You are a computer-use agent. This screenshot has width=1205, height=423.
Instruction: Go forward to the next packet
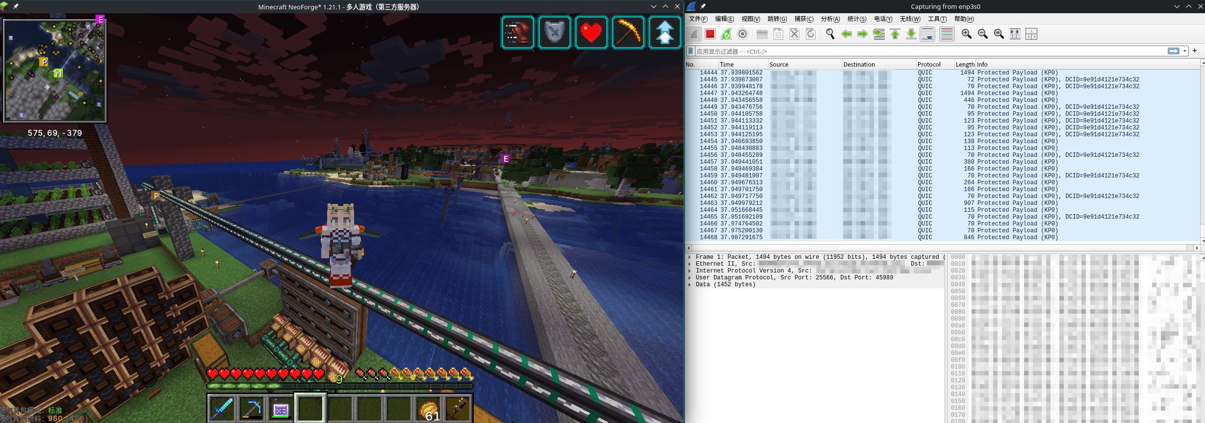(x=863, y=34)
